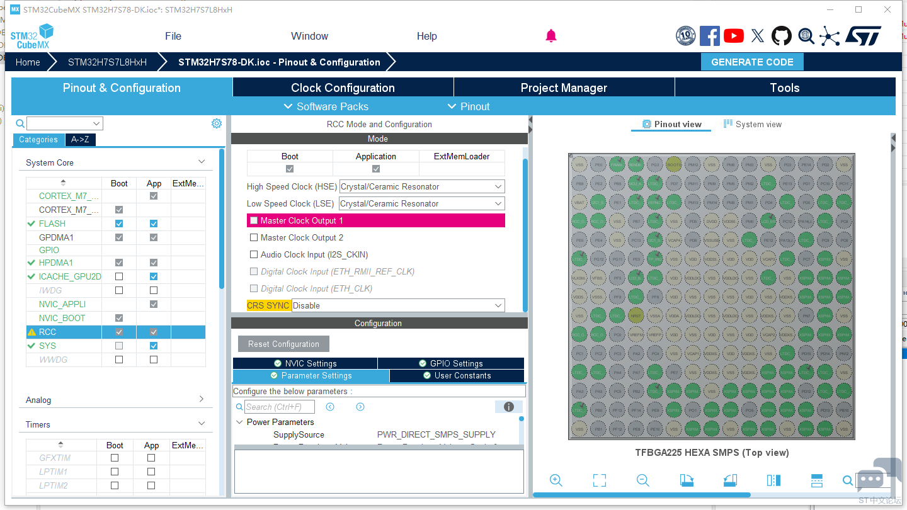Viewport: 907px width, 510px height.
Task: Toggle SYS App checkbox
Action: pos(154,346)
